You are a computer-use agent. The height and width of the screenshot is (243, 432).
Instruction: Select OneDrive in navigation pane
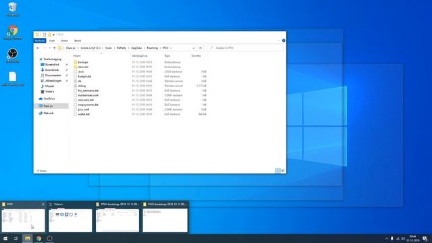[x=49, y=99]
